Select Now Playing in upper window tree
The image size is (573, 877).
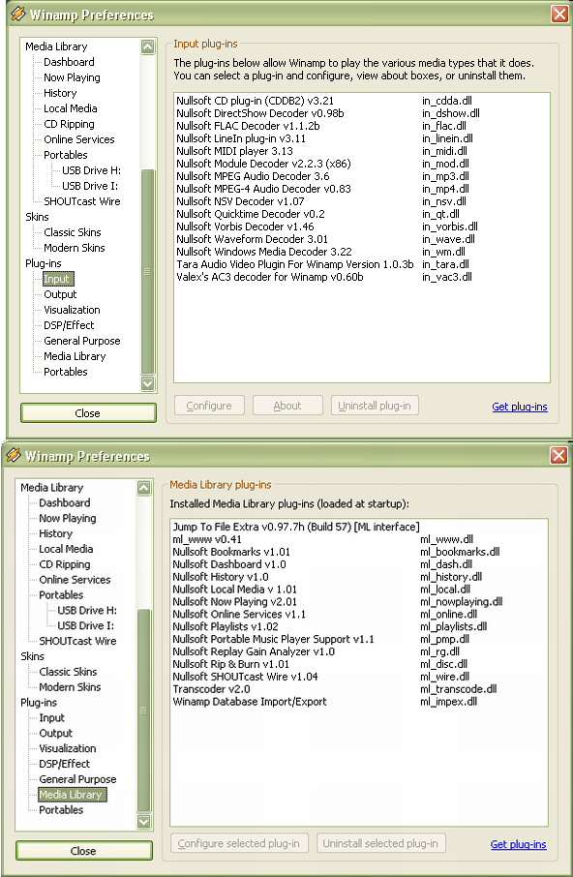pos(73,77)
